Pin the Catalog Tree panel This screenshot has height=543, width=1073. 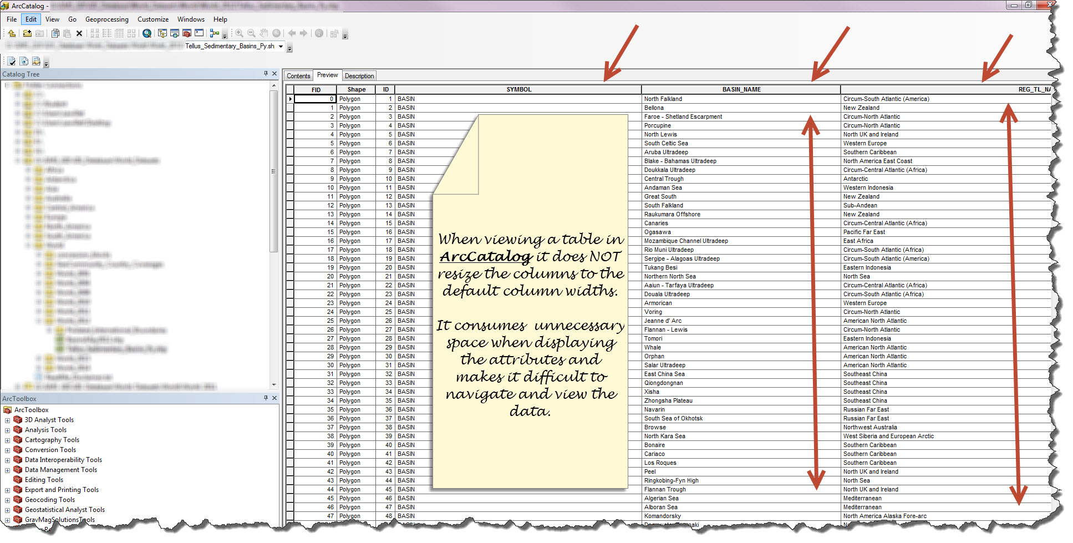266,73
